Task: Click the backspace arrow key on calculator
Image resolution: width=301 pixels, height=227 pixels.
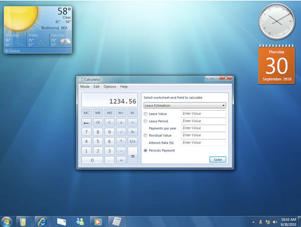Action: [x=86, y=122]
